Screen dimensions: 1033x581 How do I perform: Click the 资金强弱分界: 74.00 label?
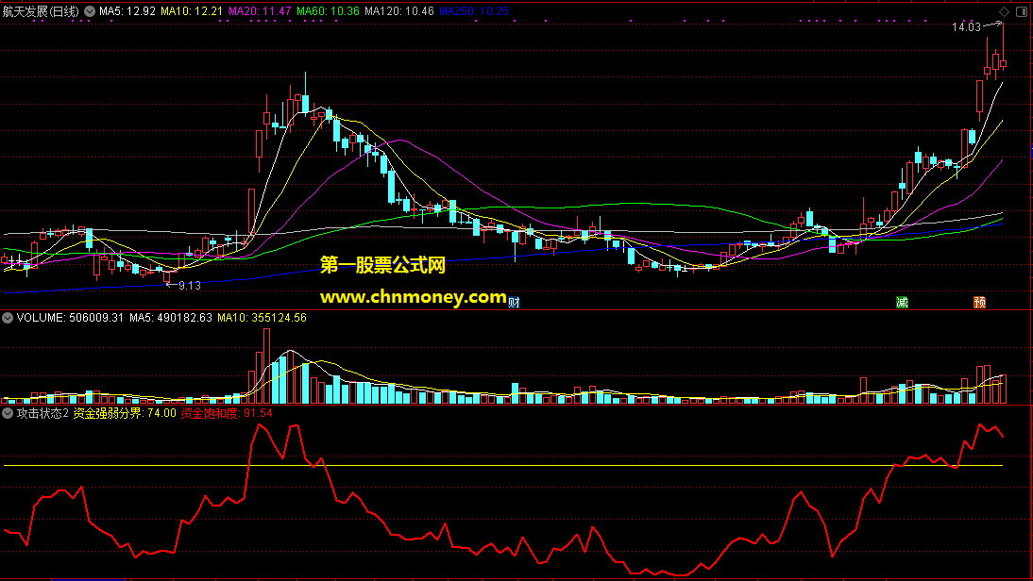pos(125,413)
